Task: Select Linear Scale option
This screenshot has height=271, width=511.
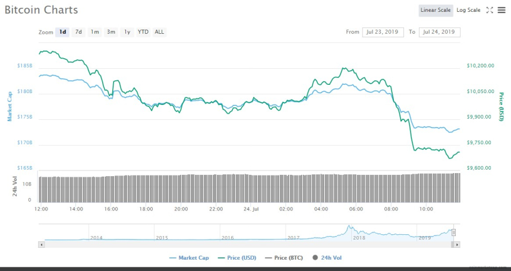Action: tap(436, 10)
